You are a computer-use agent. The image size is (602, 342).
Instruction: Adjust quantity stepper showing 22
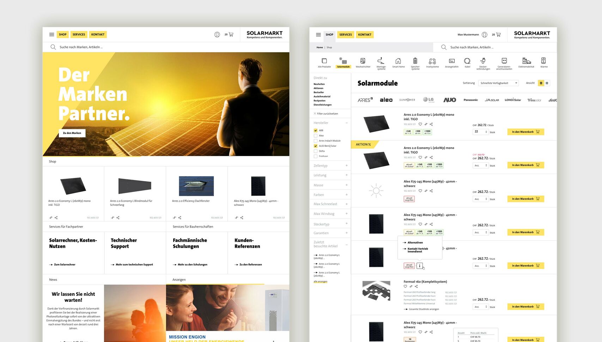(486, 132)
